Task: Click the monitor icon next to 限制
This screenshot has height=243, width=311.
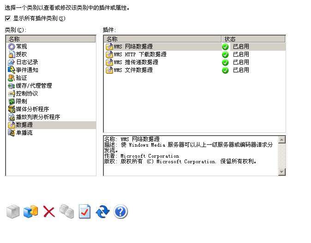Action: click(x=12, y=101)
